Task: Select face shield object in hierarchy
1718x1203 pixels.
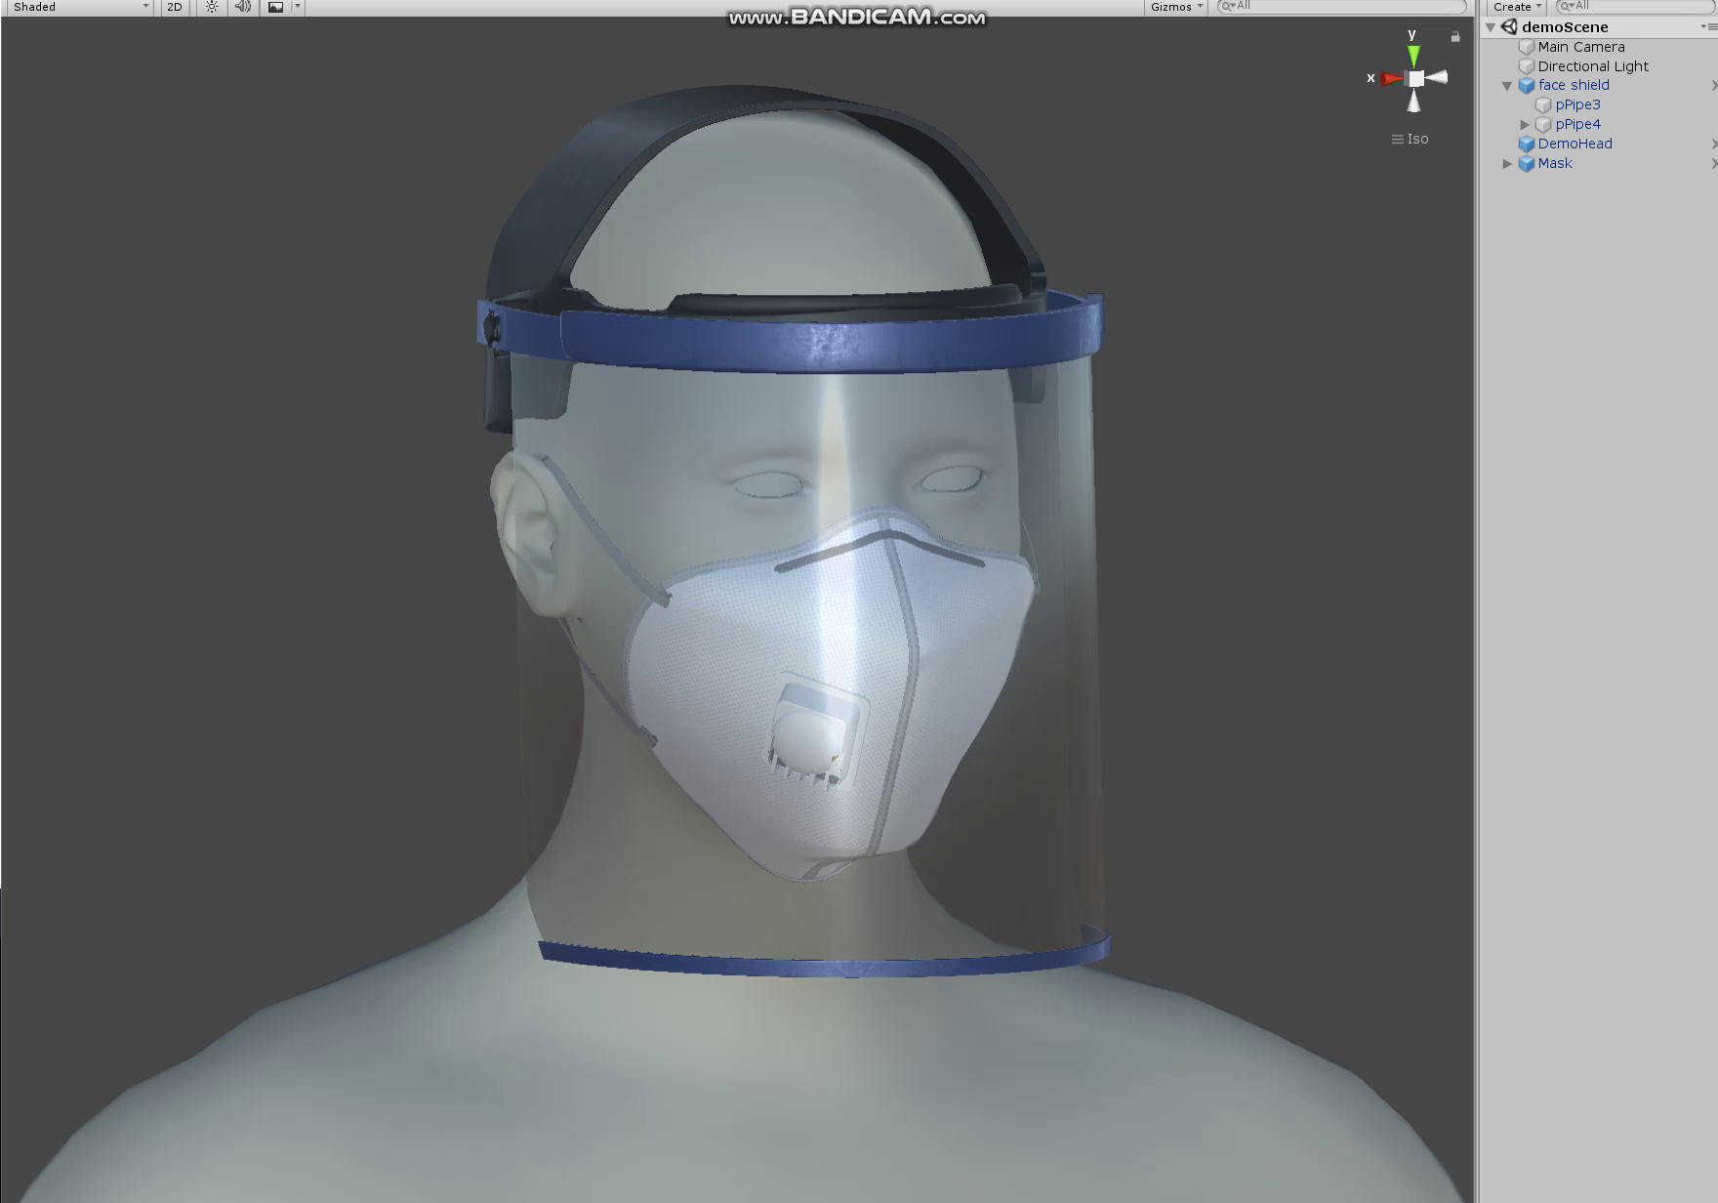Action: point(1574,85)
